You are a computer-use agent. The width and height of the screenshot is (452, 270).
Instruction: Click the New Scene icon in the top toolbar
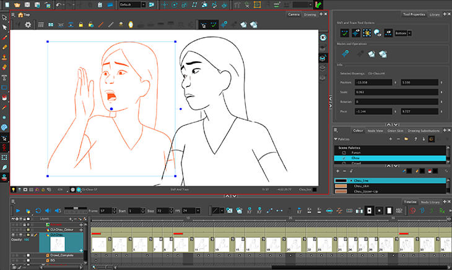point(7,4)
